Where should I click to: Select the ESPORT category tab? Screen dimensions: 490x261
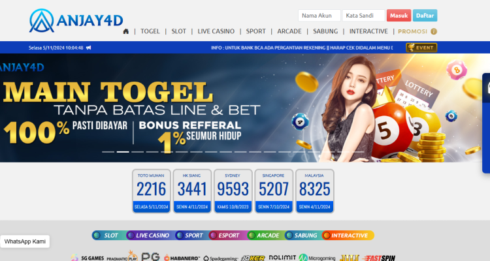(225, 235)
